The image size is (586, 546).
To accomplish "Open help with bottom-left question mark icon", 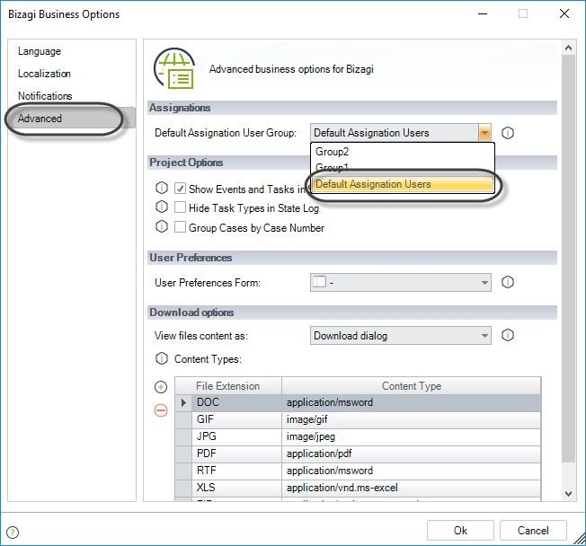I will pyautogui.click(x=13, y=533).
